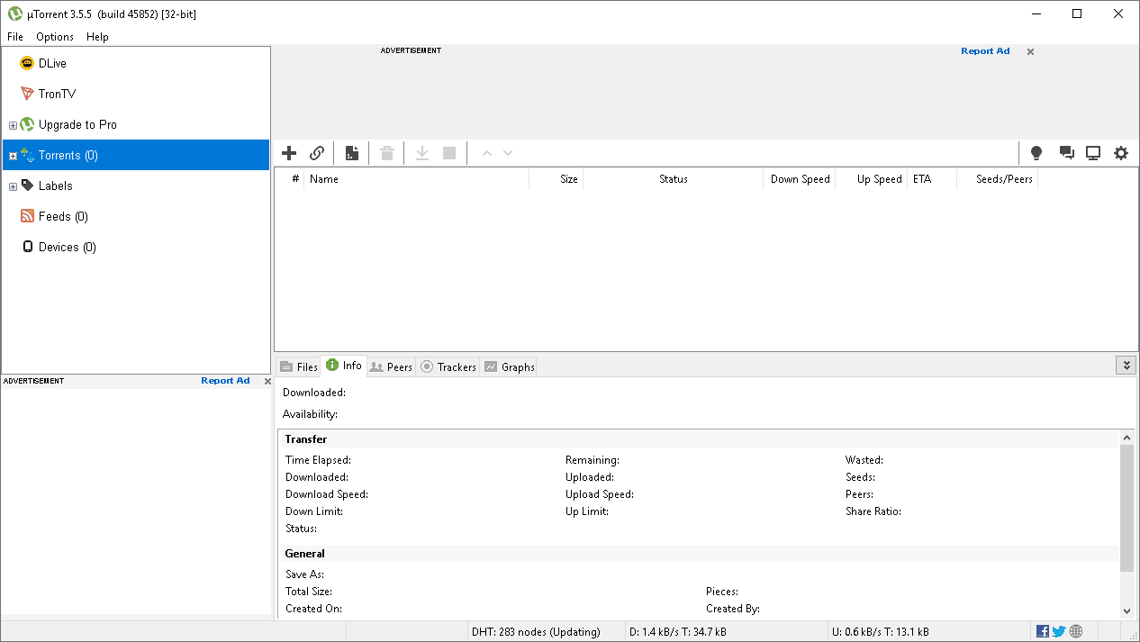Click the Create New Torrent icon
The height and width of the screenshot is (642, 1140).
tap(352, 153)
